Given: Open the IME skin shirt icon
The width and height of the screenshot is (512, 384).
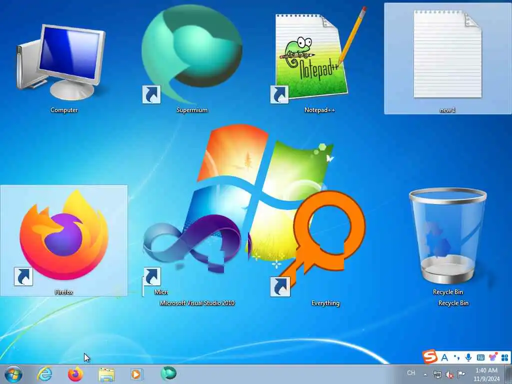Looking at the screenshot, I should pos(492,357).
